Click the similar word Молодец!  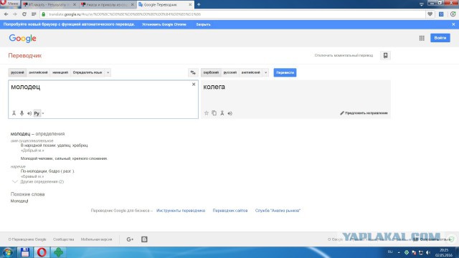(19, 201)
